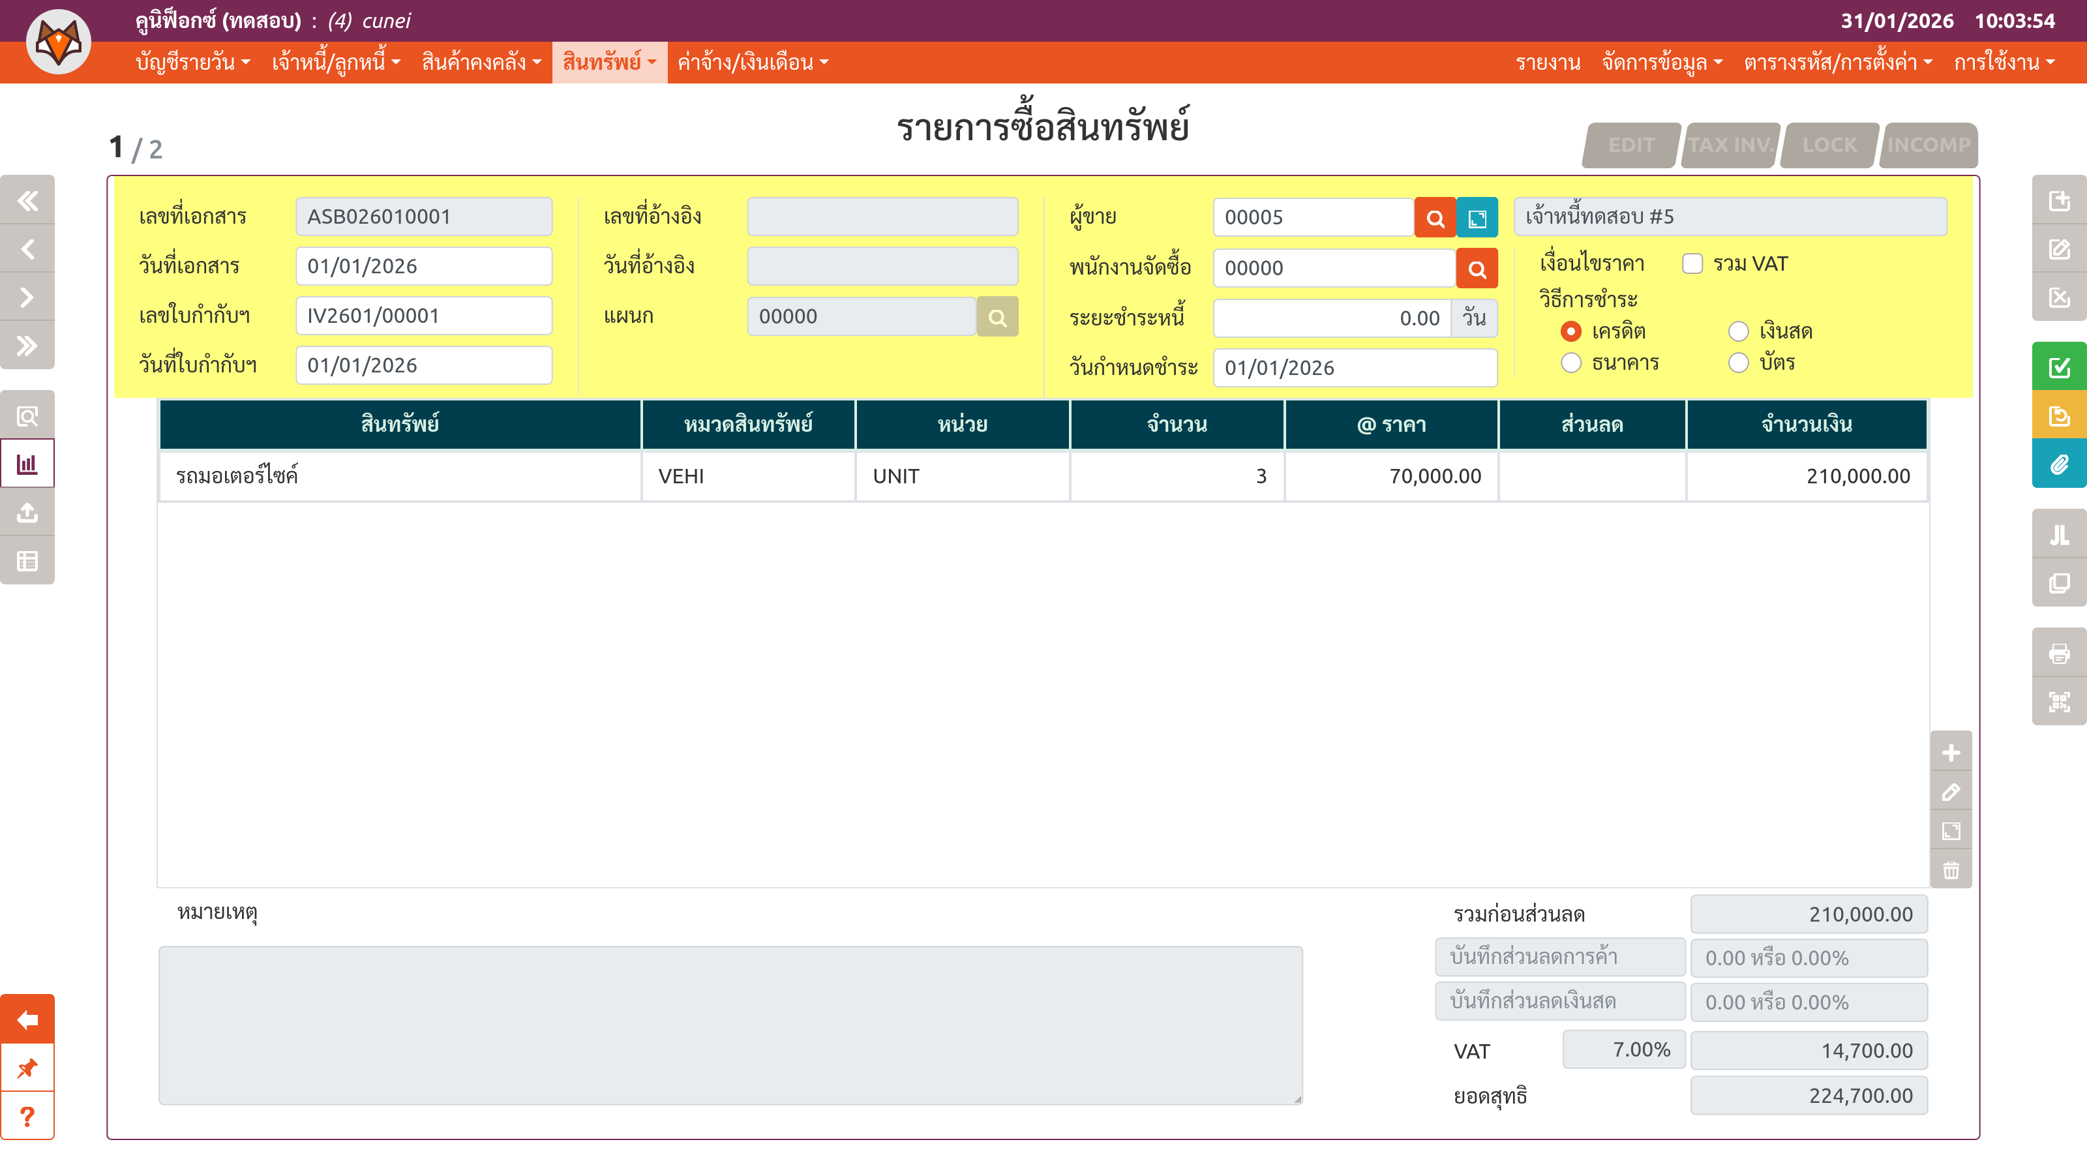The height and width of the screenshot is (1174, 2087).
Task: Go to first record with double-left chevron
Action: pos(27,200)
